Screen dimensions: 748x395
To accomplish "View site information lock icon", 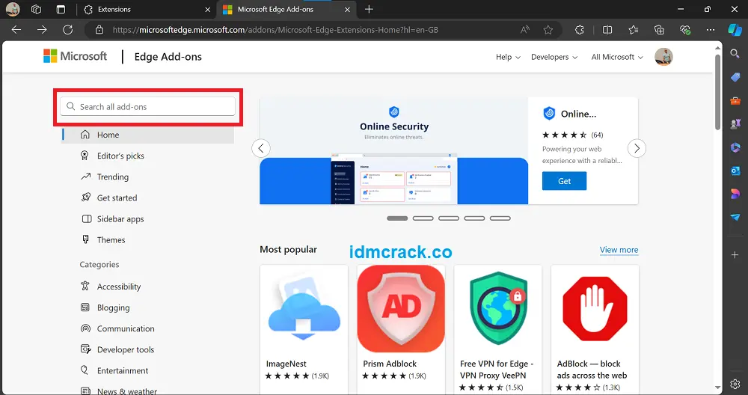I will [99, 30].
